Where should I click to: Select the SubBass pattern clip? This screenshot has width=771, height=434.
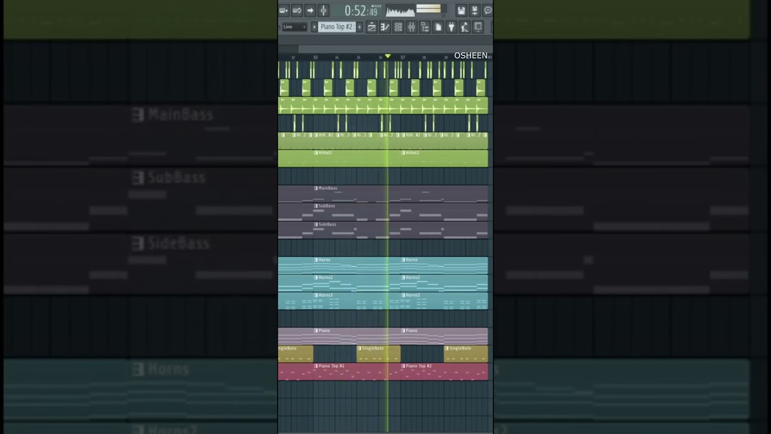click(x=401, y=212)
